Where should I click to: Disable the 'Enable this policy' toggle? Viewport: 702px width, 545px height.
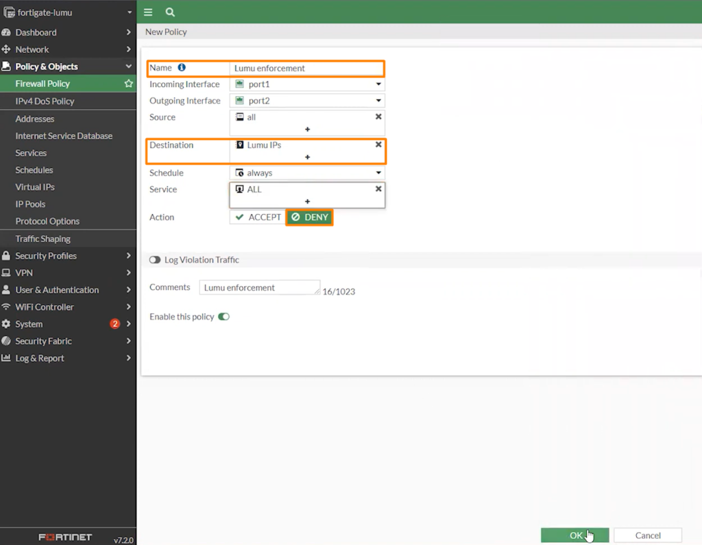tap(223, 317)
